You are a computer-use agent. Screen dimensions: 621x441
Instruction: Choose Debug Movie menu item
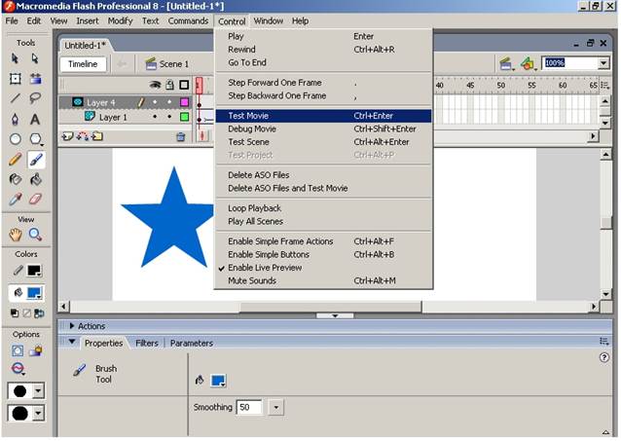tap(323, 129)
